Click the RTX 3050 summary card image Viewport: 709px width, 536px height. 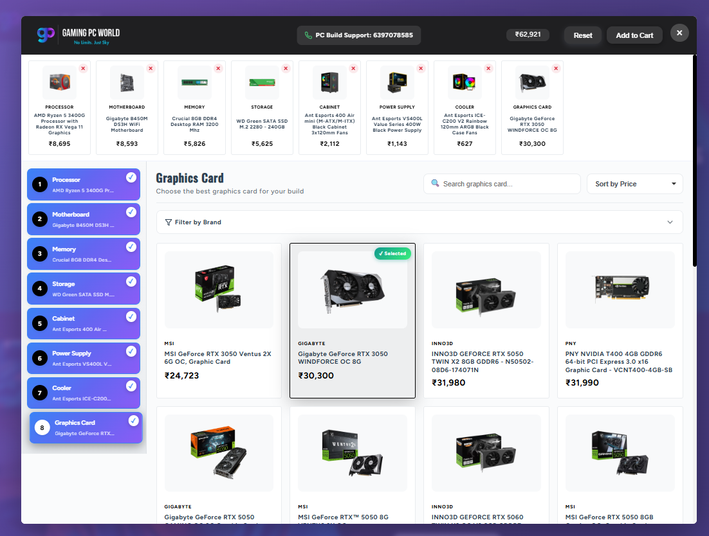(533, 83)
